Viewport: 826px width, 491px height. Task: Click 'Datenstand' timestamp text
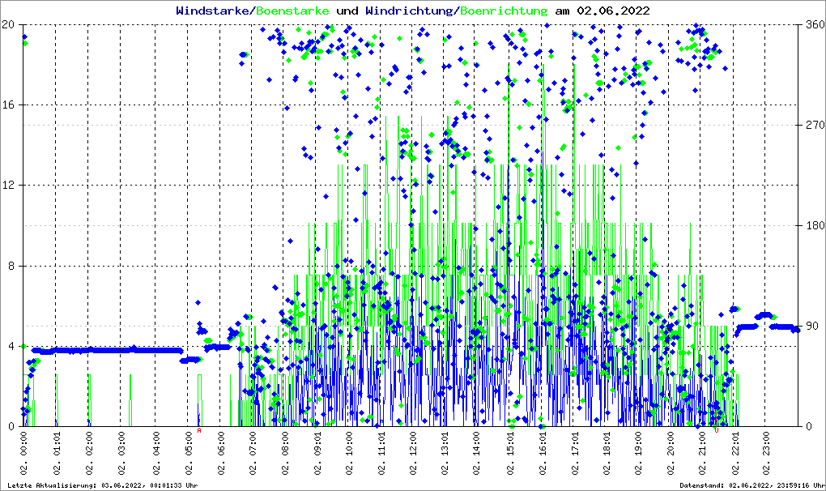[751, 485]
